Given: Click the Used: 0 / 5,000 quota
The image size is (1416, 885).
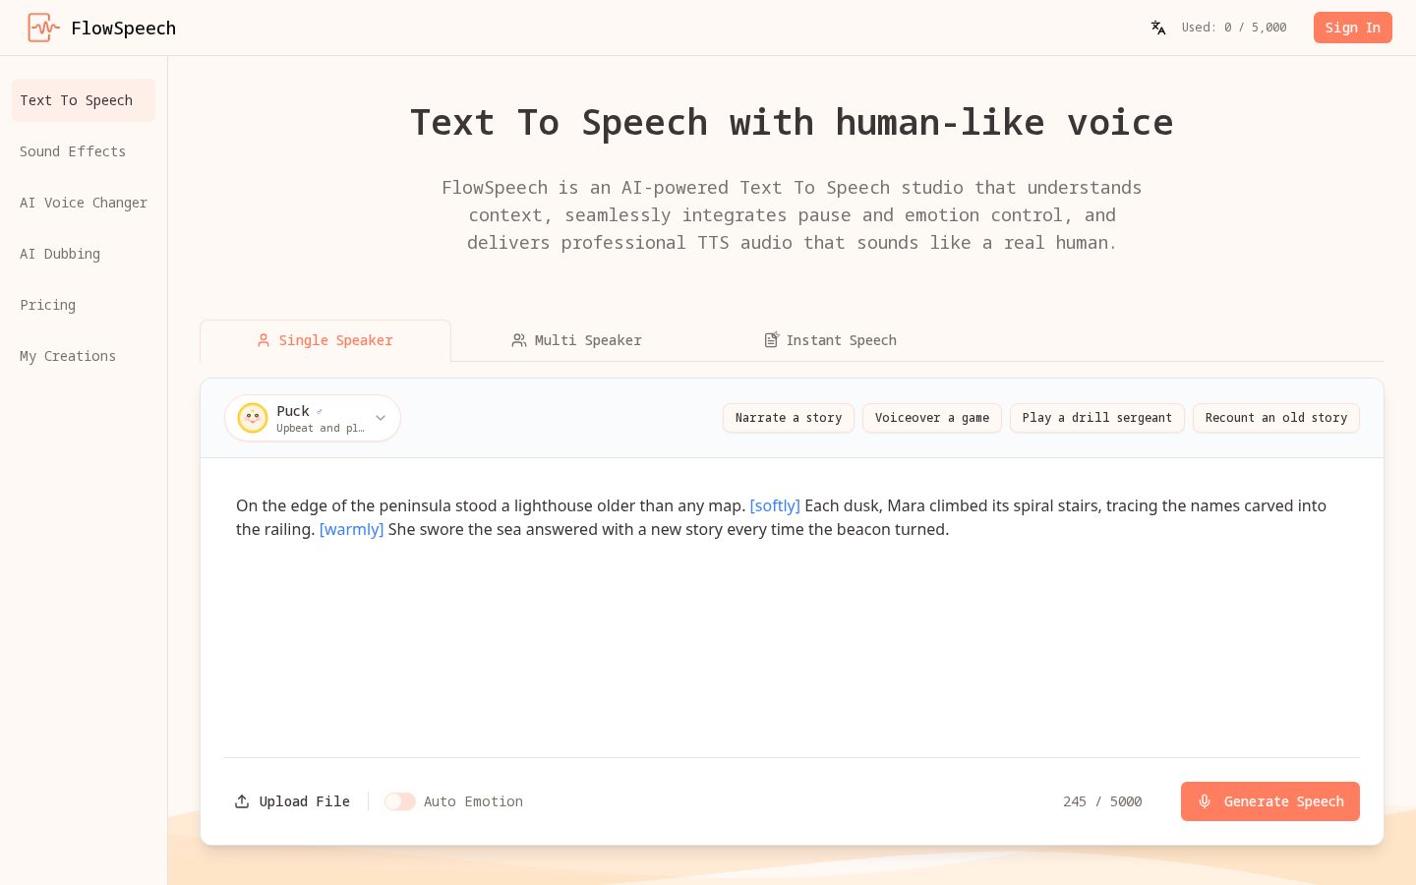Looking at the screenshot, I should pos(1234,28).
